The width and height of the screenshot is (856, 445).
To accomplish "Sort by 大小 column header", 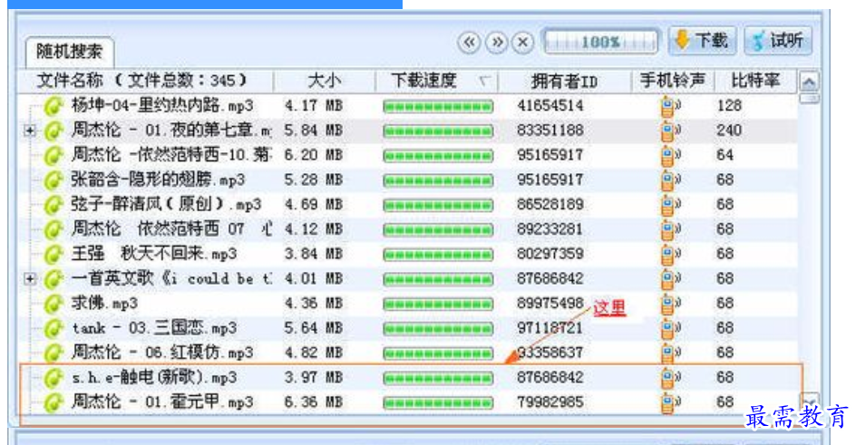I will coord(325,81).
